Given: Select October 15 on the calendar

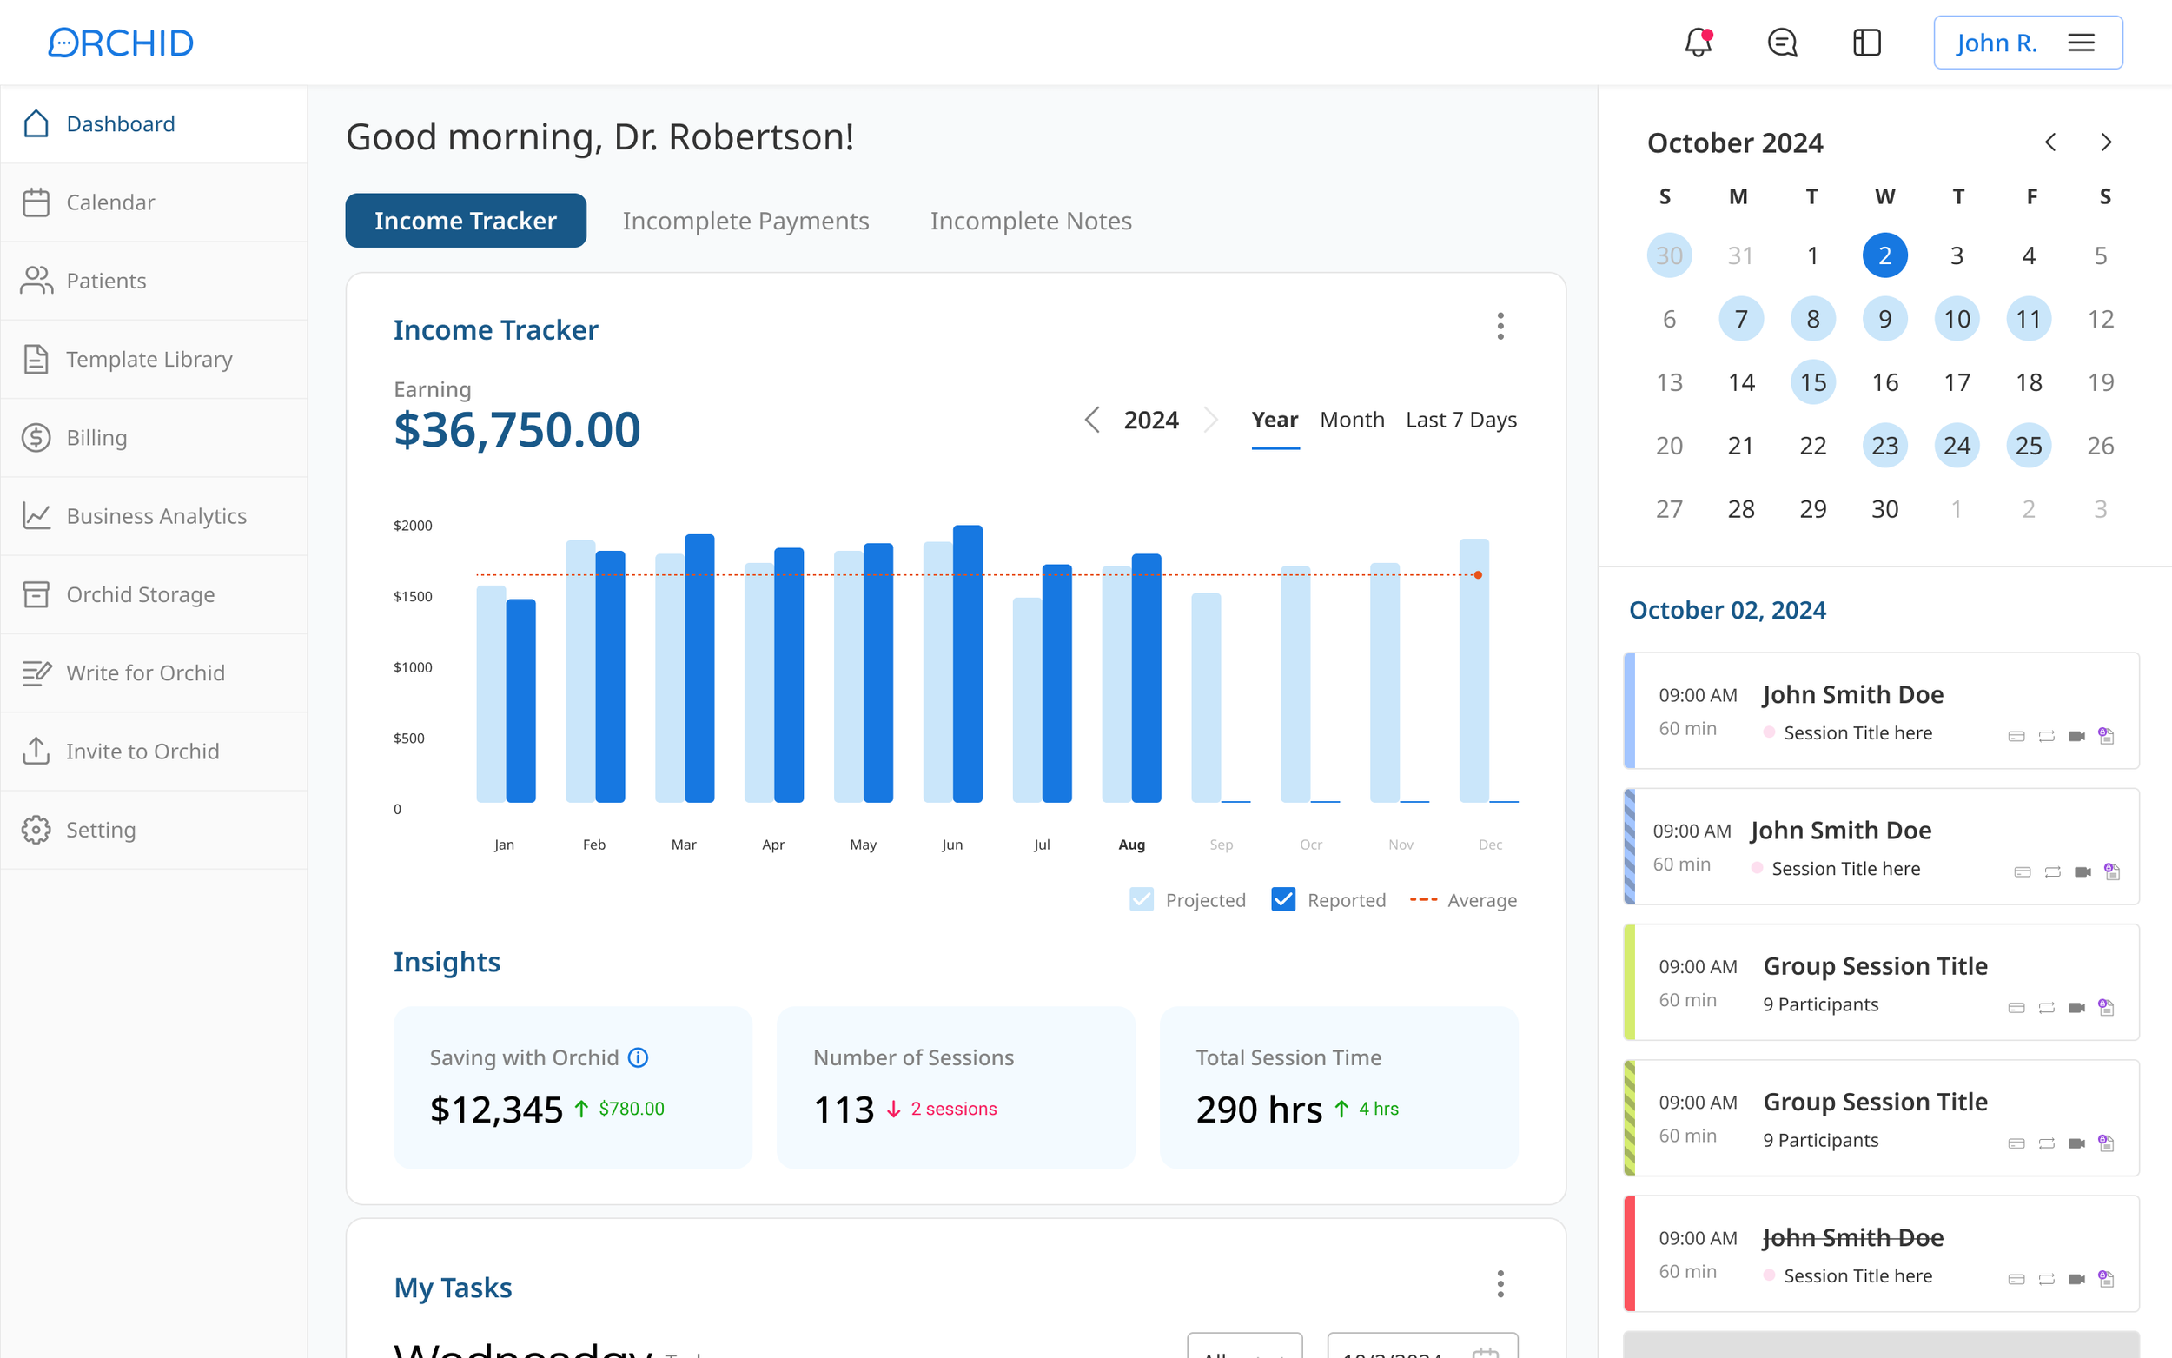Looking at the screenshot, I should pos(1812,382).
